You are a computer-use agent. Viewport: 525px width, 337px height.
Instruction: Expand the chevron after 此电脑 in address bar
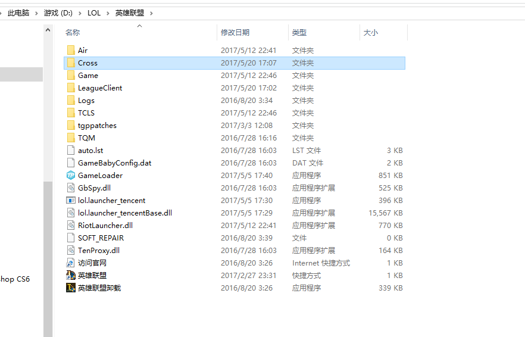36,14
